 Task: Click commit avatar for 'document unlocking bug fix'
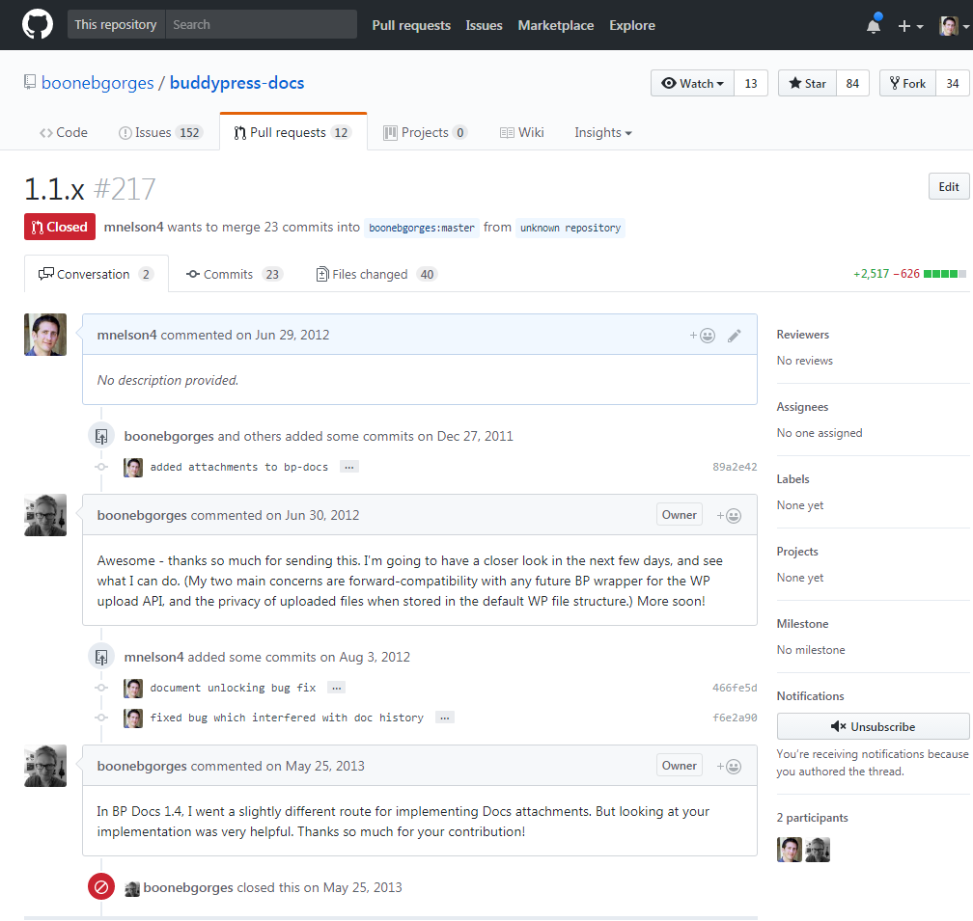coord(133,688)
